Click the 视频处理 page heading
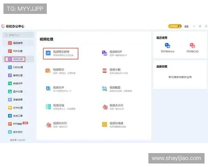 46,39
